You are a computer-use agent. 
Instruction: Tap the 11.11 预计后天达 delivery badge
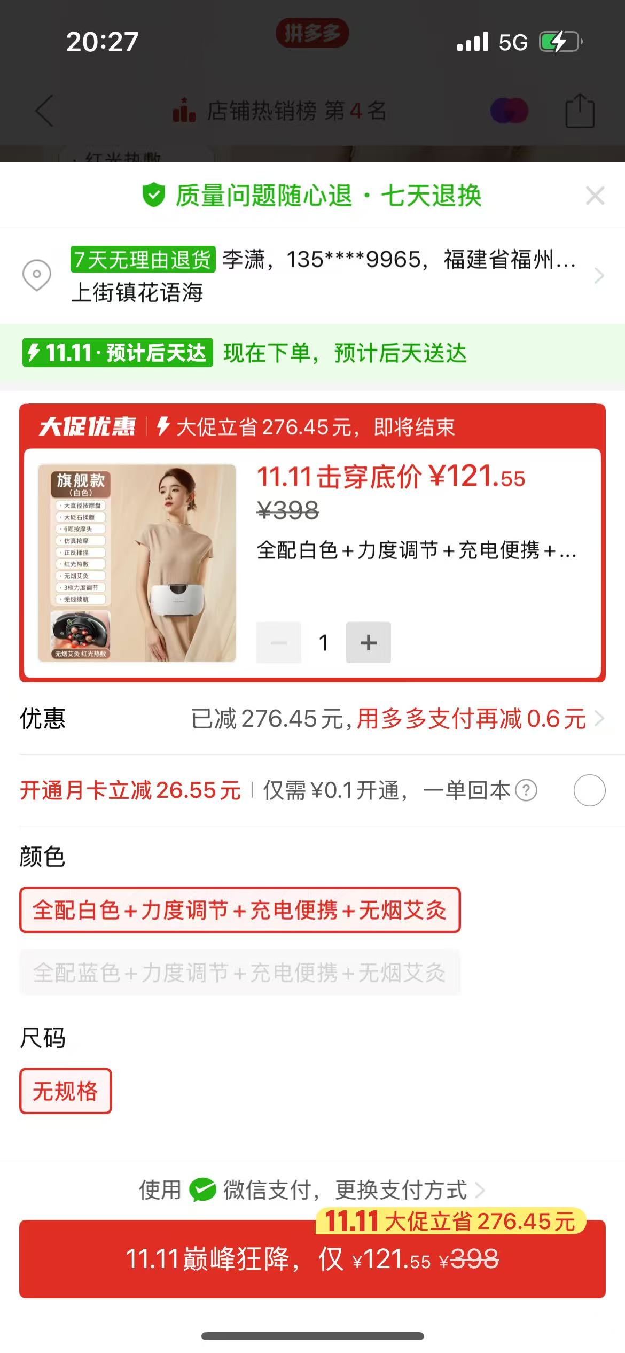118,353
